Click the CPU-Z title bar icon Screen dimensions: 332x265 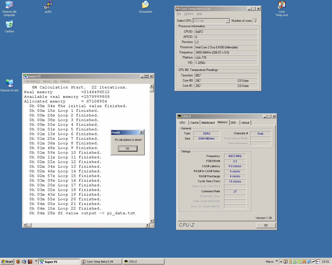[179, 116]
